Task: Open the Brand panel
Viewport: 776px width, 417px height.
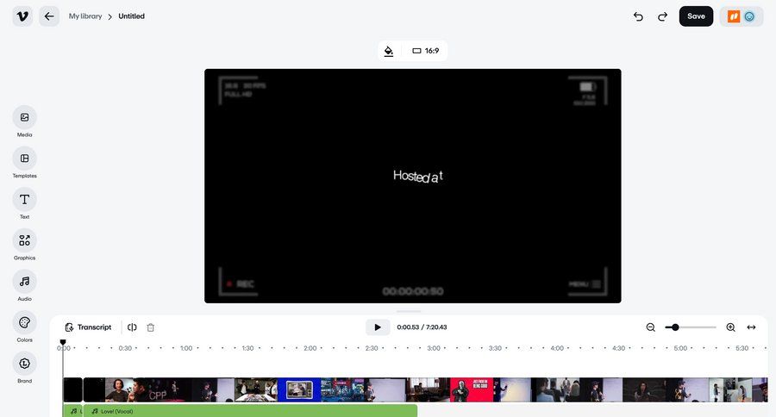Action: 24,364
